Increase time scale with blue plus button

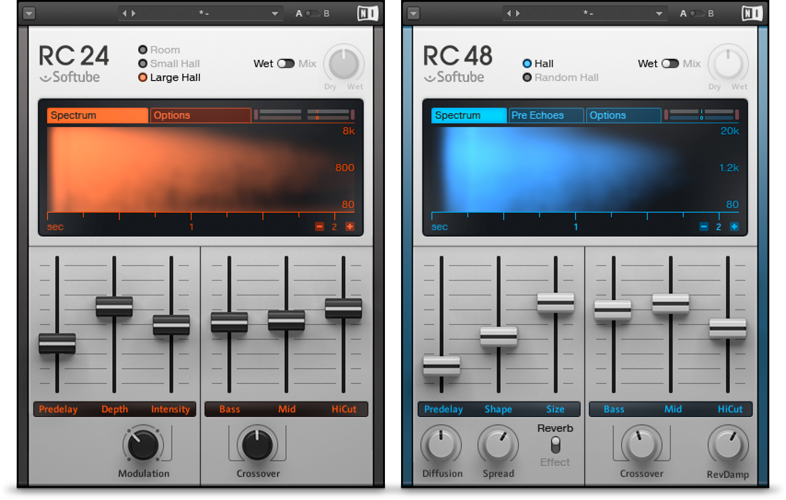734,227
